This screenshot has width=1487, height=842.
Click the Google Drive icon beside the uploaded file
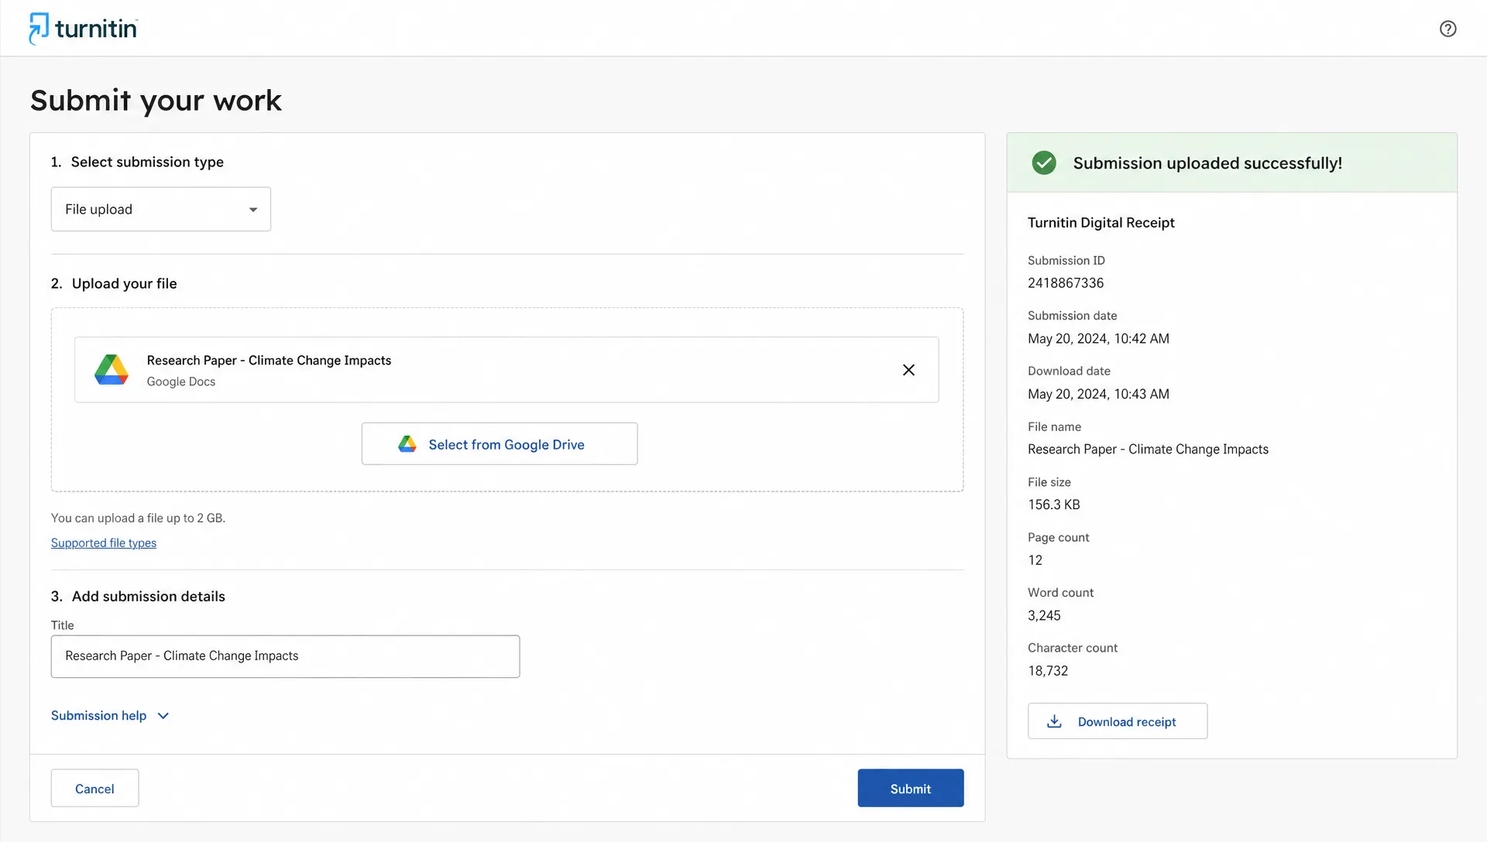[112, 370]
